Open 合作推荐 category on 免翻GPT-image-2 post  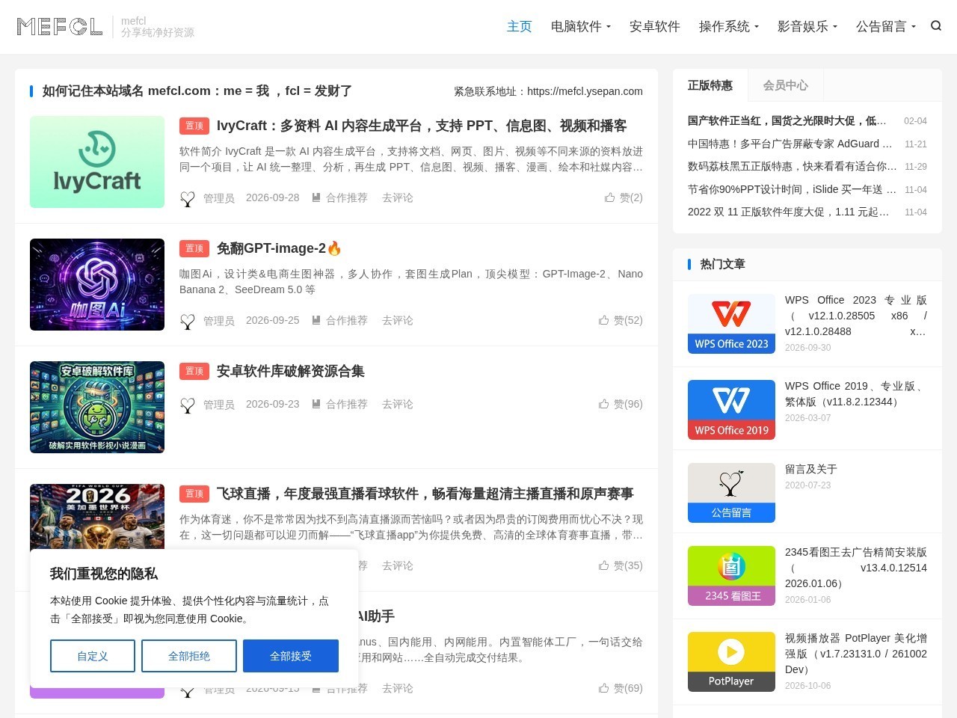[339, 320]
